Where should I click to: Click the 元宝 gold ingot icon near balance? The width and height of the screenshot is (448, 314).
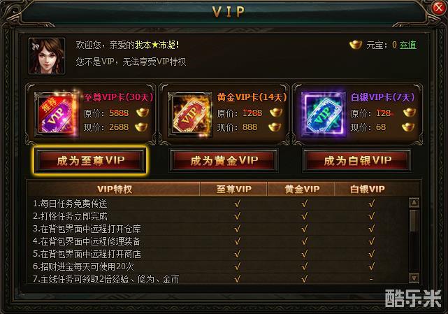(356, 45)
